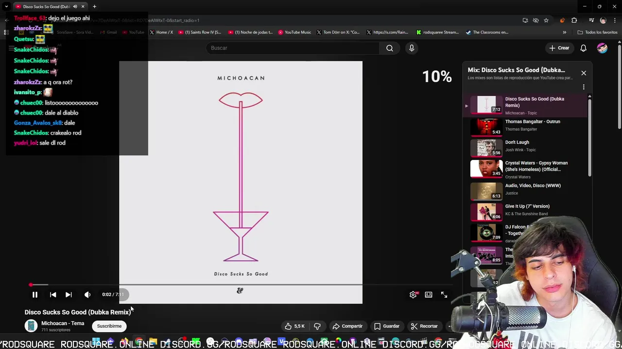Open the Mix playlist three-dot menu

click(x=584, y=87)
